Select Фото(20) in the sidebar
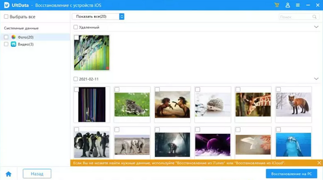The image size is (323, 180). (x=26, y=37)
